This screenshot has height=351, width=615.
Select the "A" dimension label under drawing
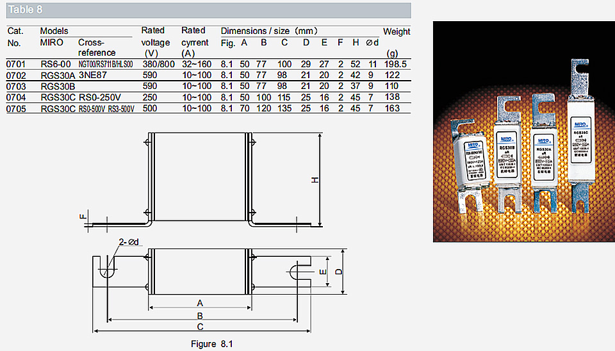[200, 303]
